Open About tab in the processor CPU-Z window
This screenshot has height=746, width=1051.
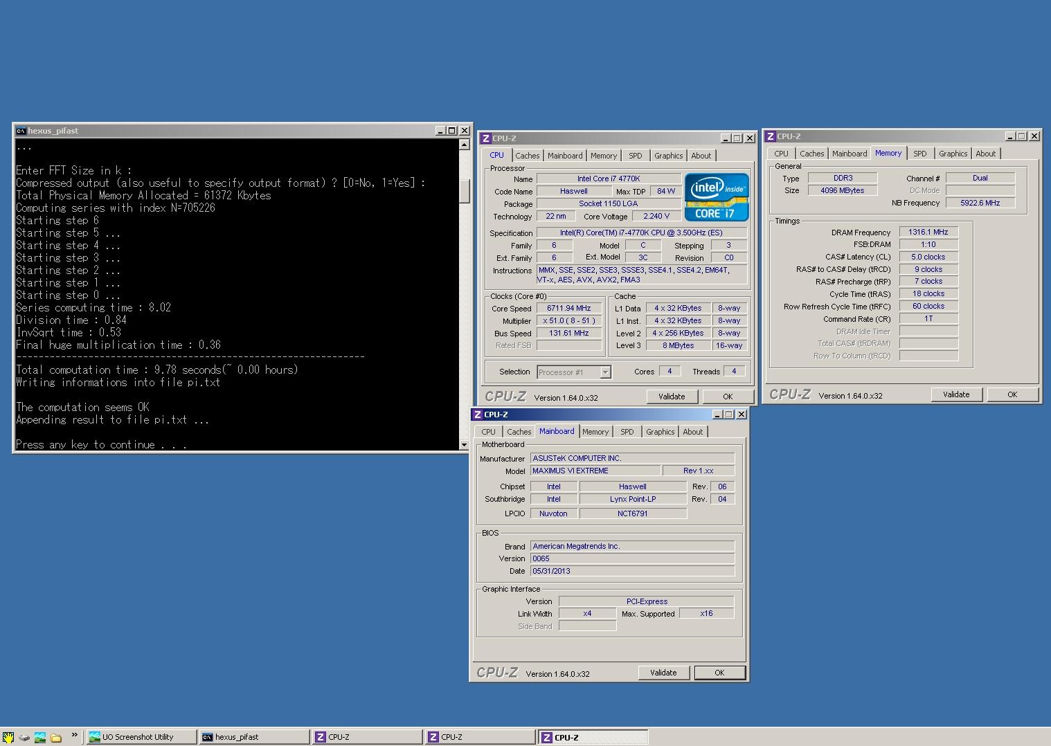click(x=701, y=156)
